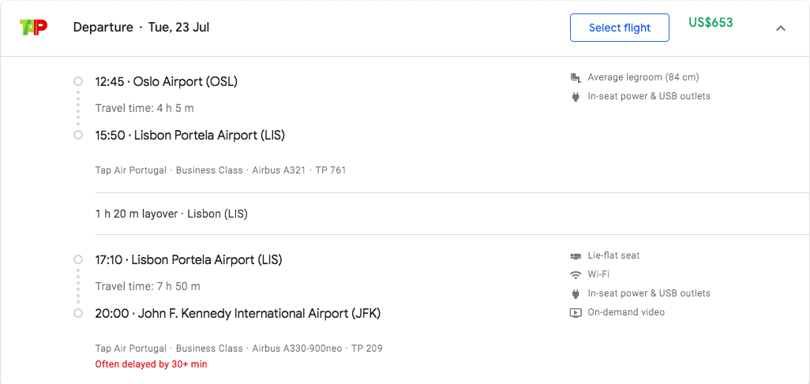The height and width of the screenshot is (384, 810).
Task: Click the legroom seat icon
Action: pos(576,77)
